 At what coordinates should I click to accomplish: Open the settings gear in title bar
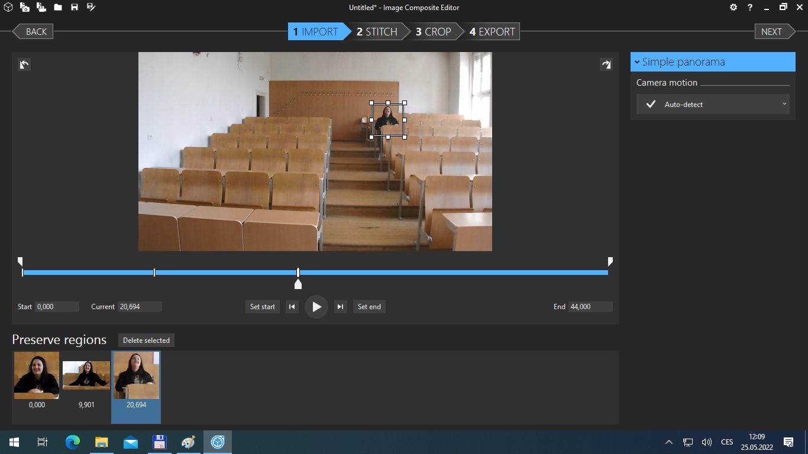(x=733, y=7)
